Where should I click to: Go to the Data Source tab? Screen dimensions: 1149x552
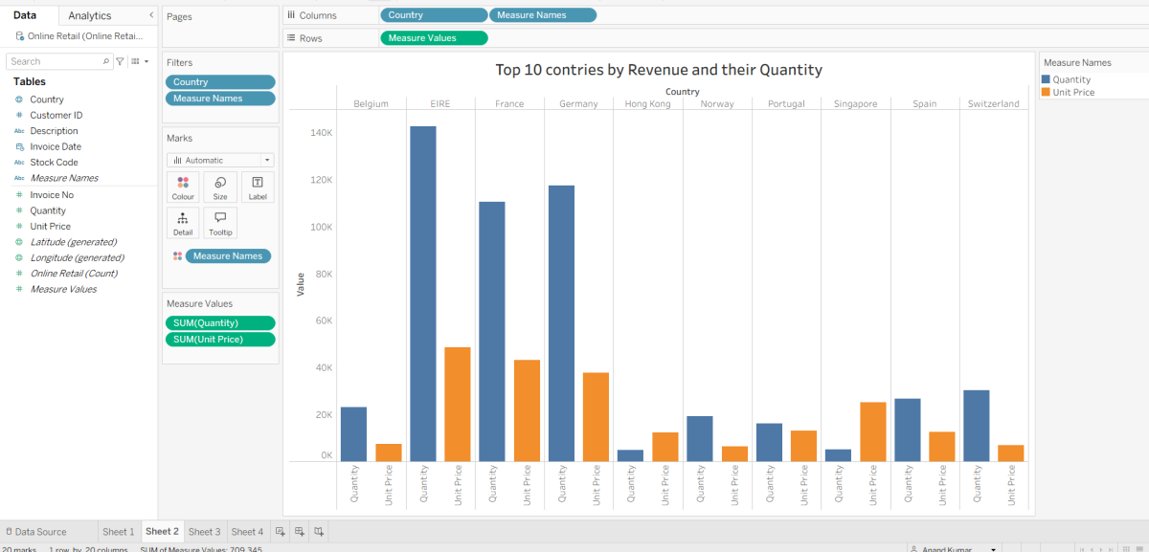[36, 532]
